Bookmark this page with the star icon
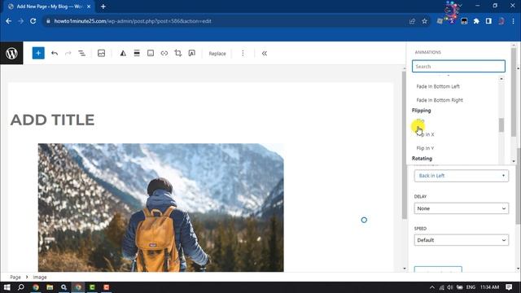Screen dimensions: 521x293 [x=424, y=21]
